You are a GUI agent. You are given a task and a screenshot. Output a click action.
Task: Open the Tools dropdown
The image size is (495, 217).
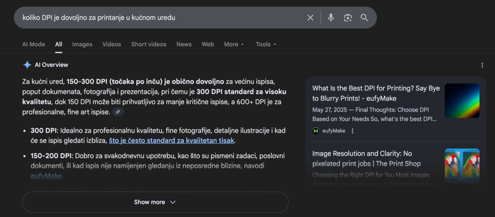tap(266, 44)
